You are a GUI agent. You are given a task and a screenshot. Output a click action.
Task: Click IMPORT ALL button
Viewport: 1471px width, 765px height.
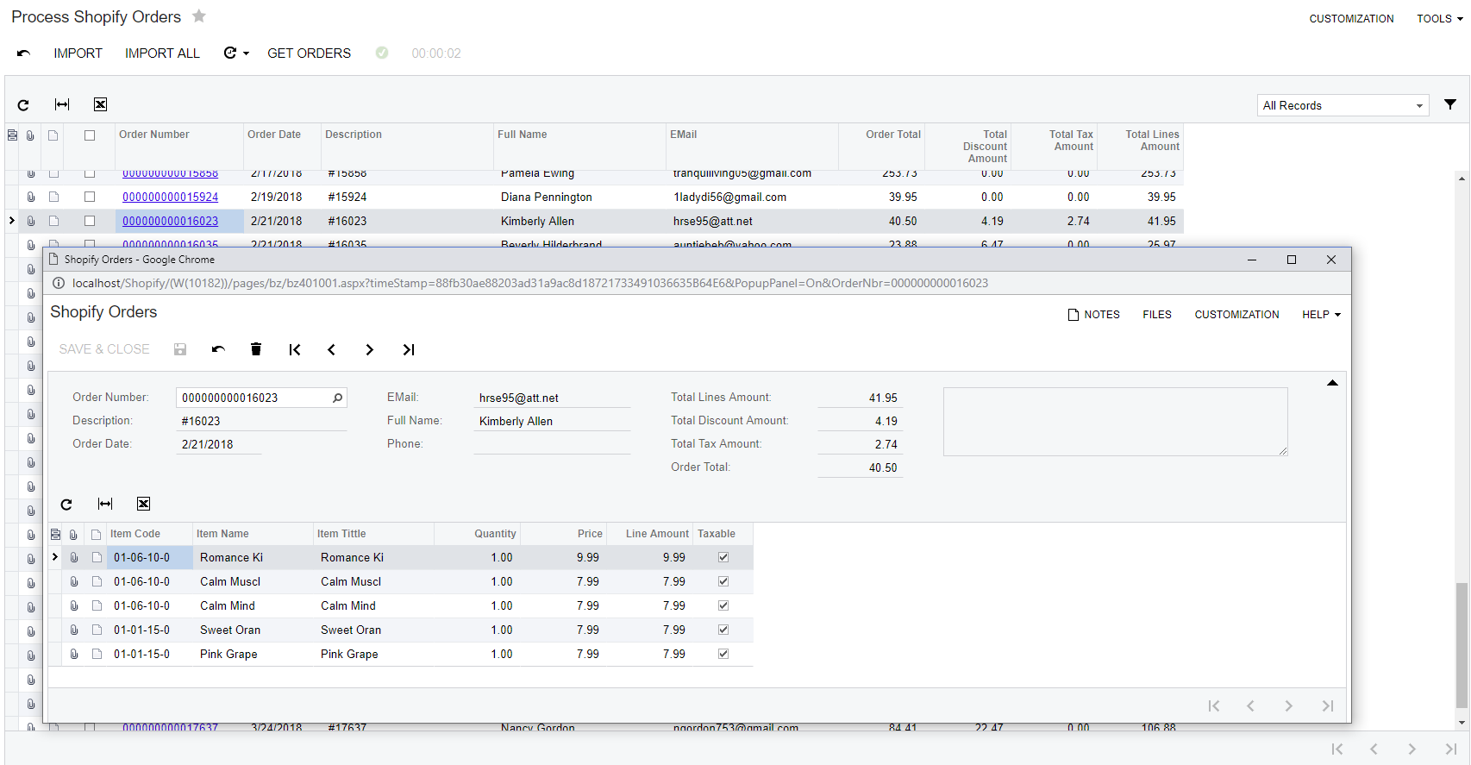[x=162, y=53]
